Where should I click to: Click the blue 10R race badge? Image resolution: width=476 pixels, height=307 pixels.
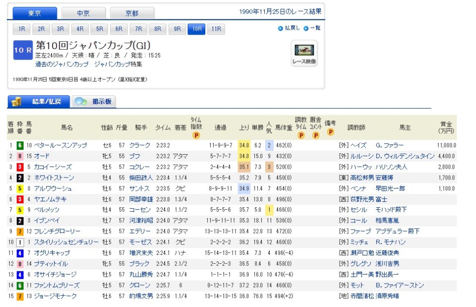click(23, 51)
